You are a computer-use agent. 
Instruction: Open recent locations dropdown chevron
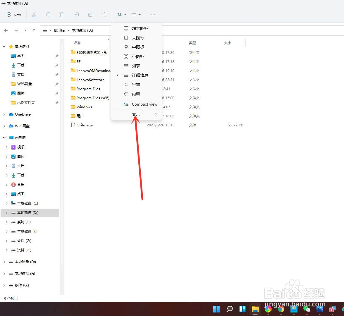(x=25, y=30)
